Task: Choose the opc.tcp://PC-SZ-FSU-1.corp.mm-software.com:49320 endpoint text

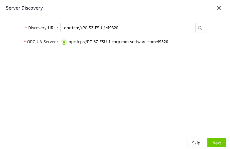Action: [118, 42]
